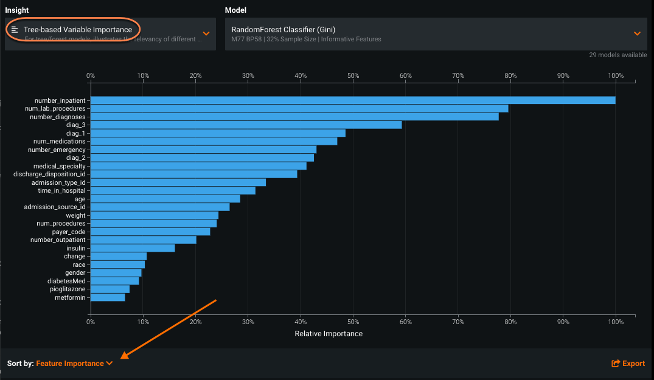Image resolution: width=654 pixels, height=380 pixels.
Task: Click the medical_specialty feature label
Action: 60,166
